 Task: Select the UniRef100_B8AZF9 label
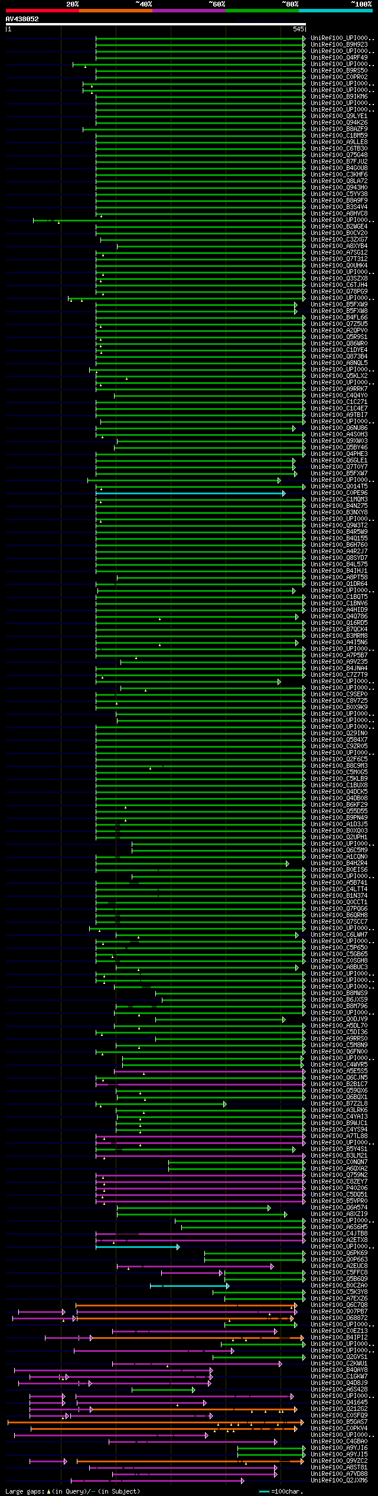tap(339, 129)
